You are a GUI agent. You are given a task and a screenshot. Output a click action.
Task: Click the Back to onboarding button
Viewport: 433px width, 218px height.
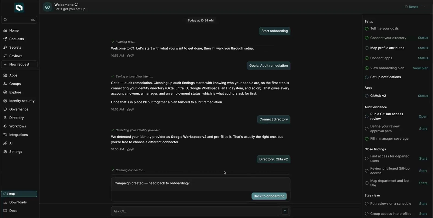[269, 196]
